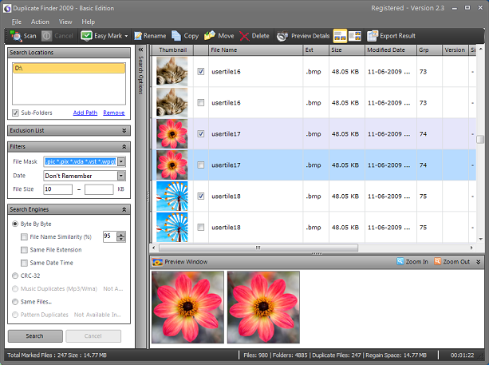The width and height of the screenshot is (489, 365).
Task: Open the Date filter dropdown
Action: (121, 176)
